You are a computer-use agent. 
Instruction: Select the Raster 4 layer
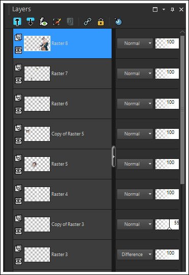pos(63,194)
